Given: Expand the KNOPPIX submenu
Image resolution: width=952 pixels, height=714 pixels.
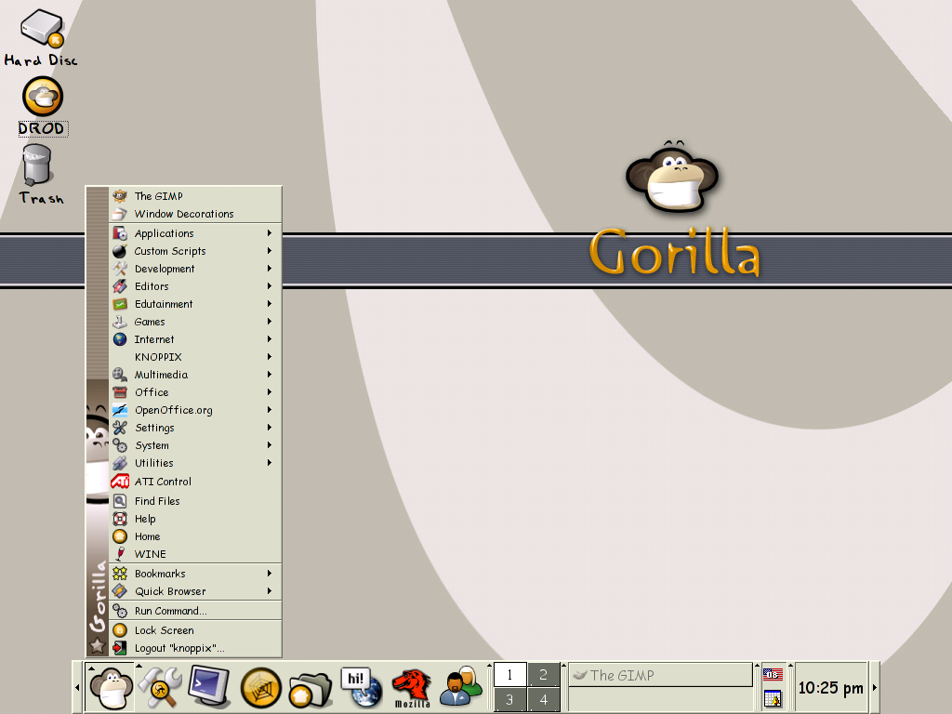Looking at the screenshot, I should point(195,357).
